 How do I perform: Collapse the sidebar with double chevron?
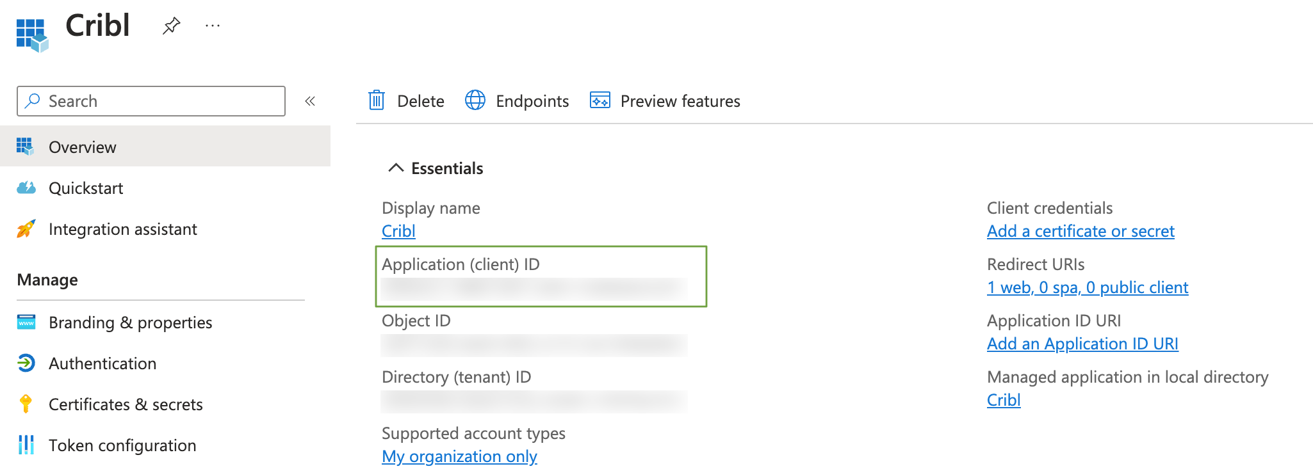point(310,101)
